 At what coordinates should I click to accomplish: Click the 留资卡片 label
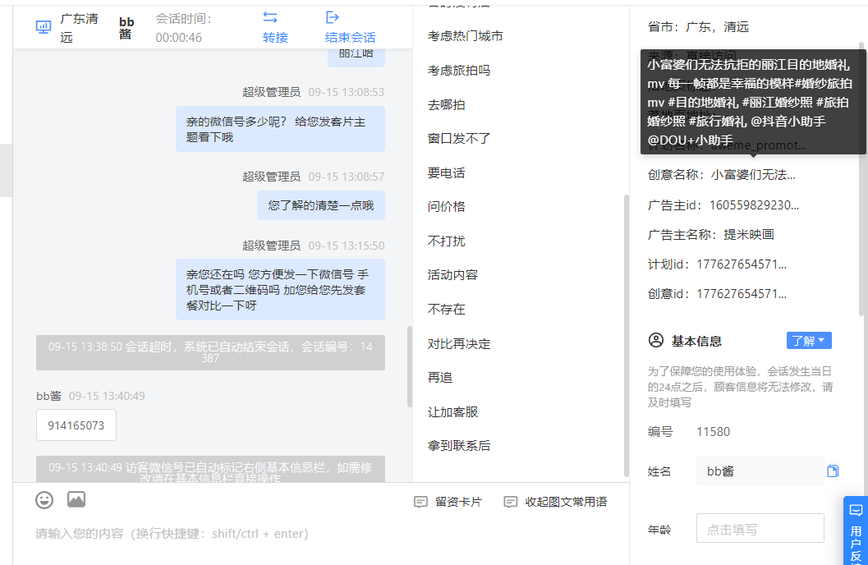click(x=458, y=502)
